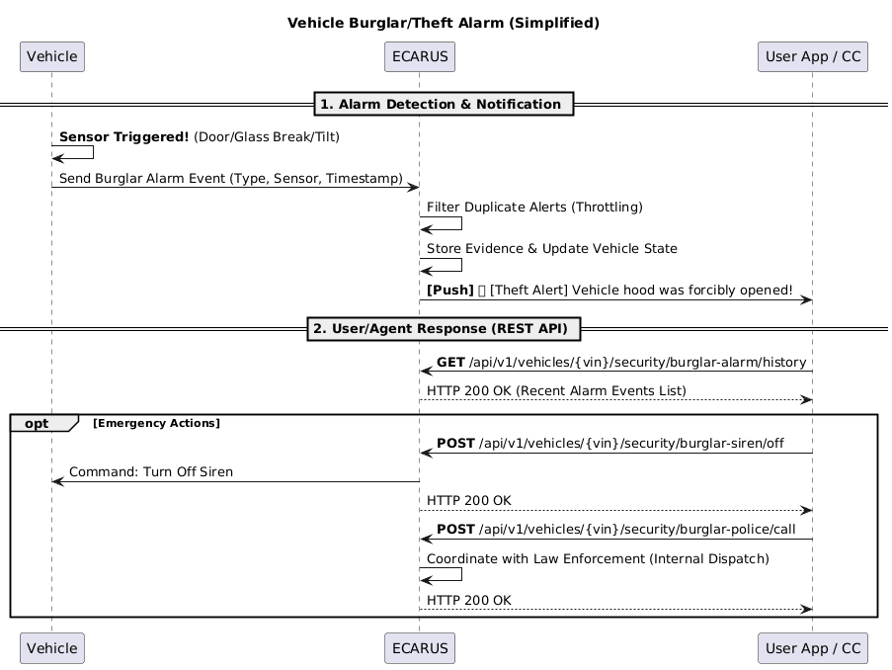892x670 pixels.
Task: Click the GET burglar-alarm/history request text
Action: coord(621,363)
